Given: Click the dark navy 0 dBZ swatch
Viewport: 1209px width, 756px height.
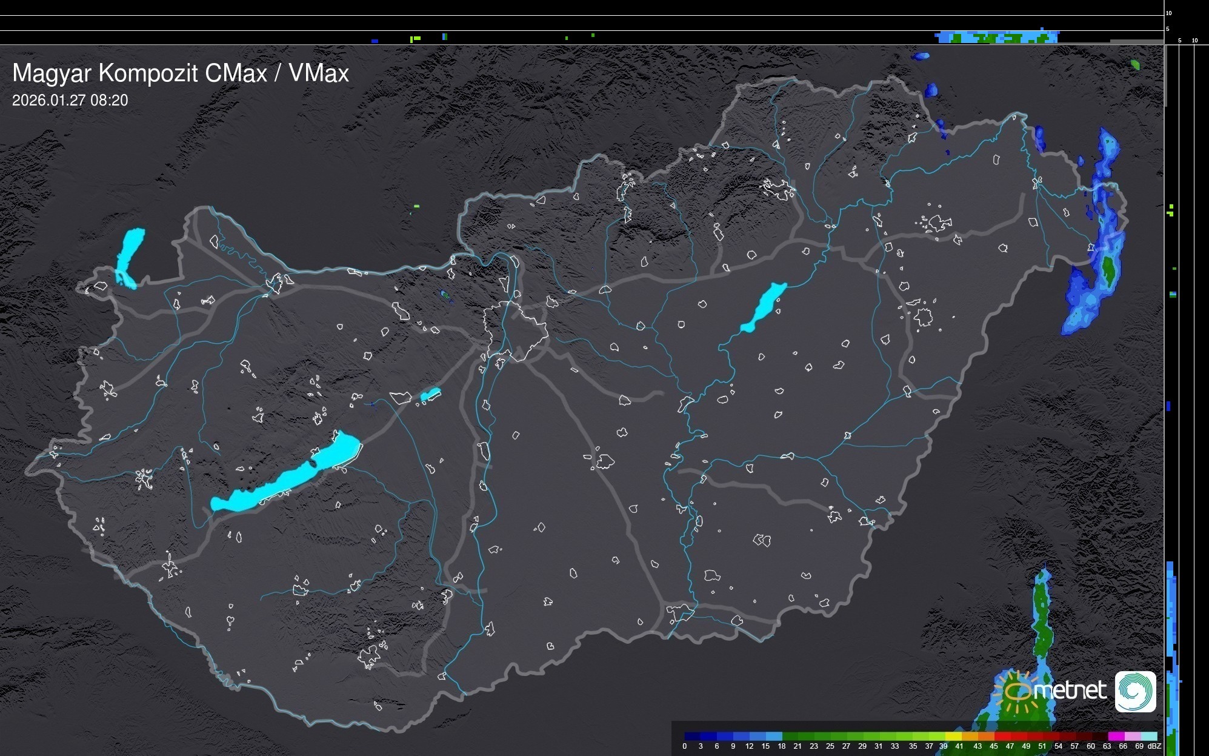Looking at the screenshot, I should pos(693,736).
